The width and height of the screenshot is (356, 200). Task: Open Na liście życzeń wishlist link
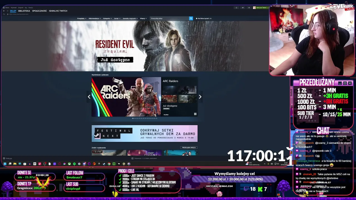(204, 18)
